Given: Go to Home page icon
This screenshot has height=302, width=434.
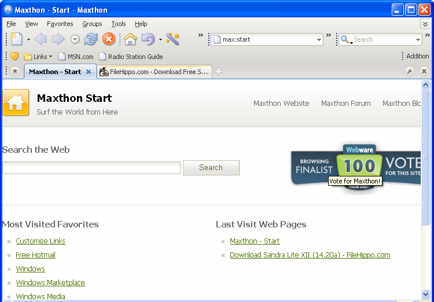Looking at the screenshot, I should pos(130,39).
